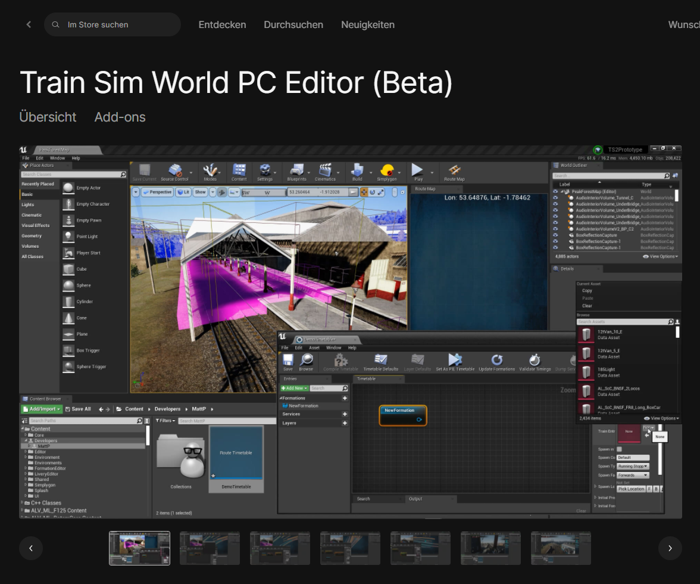Go to Durchsuchen in the navigation
Image resolution: width=700 pixels, height=584 pixels.
tap(293, 24)
